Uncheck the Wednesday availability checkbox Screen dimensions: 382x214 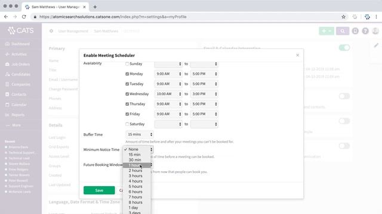pyautogui.click(x=127, y=94)
